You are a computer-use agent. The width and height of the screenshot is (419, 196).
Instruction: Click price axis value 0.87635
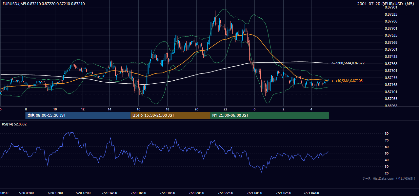tap(391, 35)
